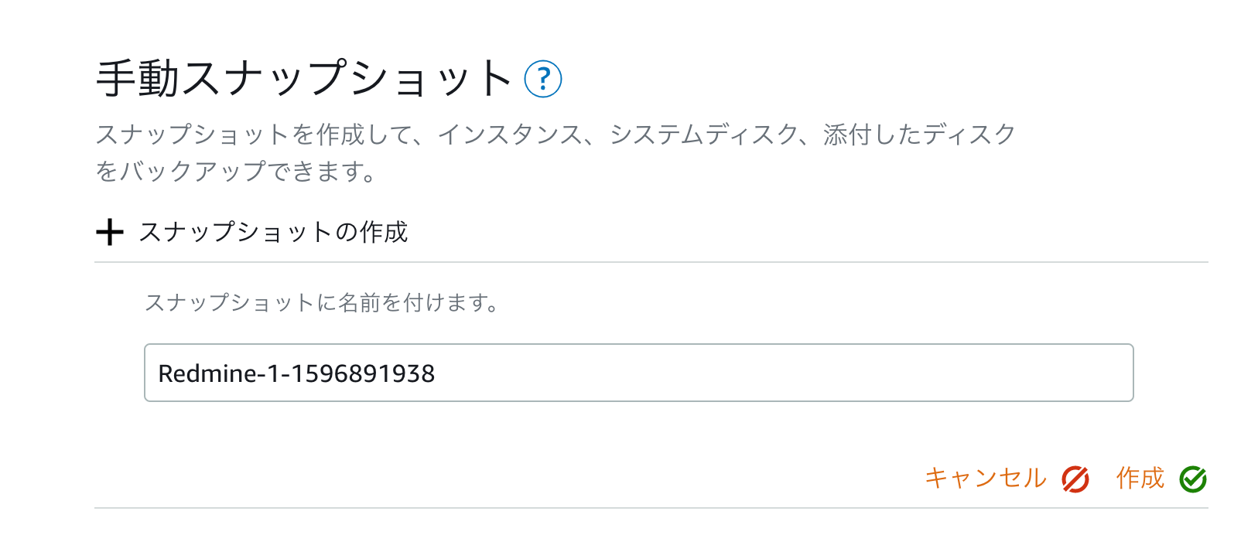The image size is (1258, 535).
Task: Click the snapshot description paragraph
Action: click(x=557, y=151)
